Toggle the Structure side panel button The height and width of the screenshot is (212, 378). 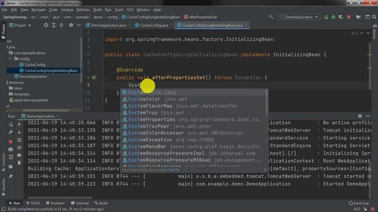click(3, 162)
